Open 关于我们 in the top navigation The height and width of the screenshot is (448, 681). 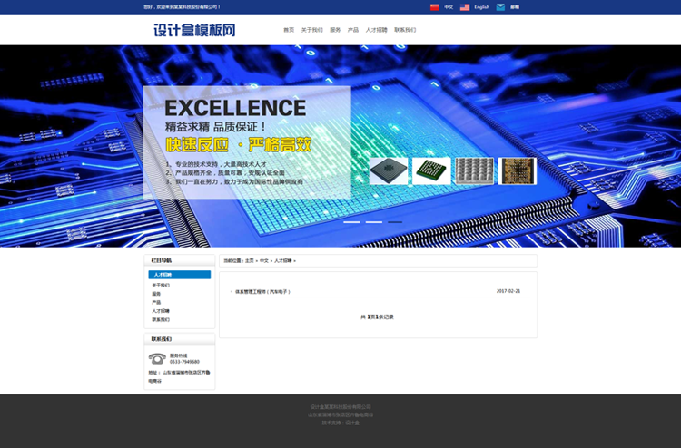pyautogui.click(x=311, y=30)
